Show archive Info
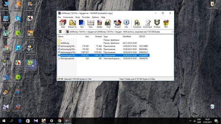221x124 pixels. [126, 24]
